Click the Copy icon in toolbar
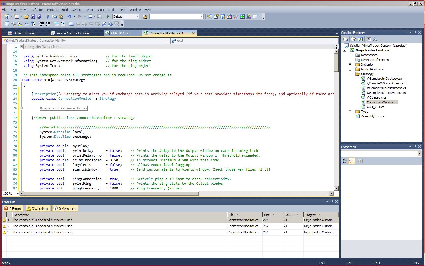Viewport: 425px width, 266px height. click(54, 16)
